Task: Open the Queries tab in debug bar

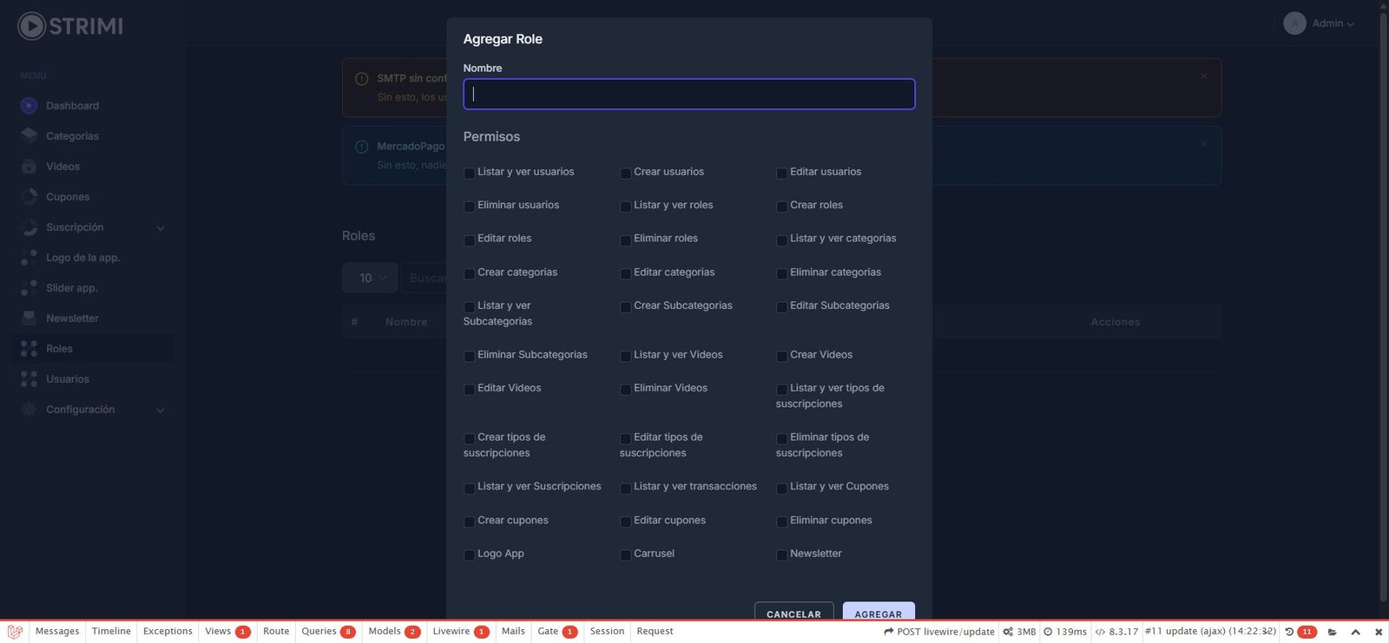Action: [328, 632]
